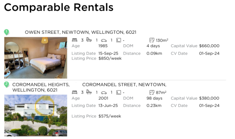Click the bathtub icon for Owen Street listing

point(89,40)
